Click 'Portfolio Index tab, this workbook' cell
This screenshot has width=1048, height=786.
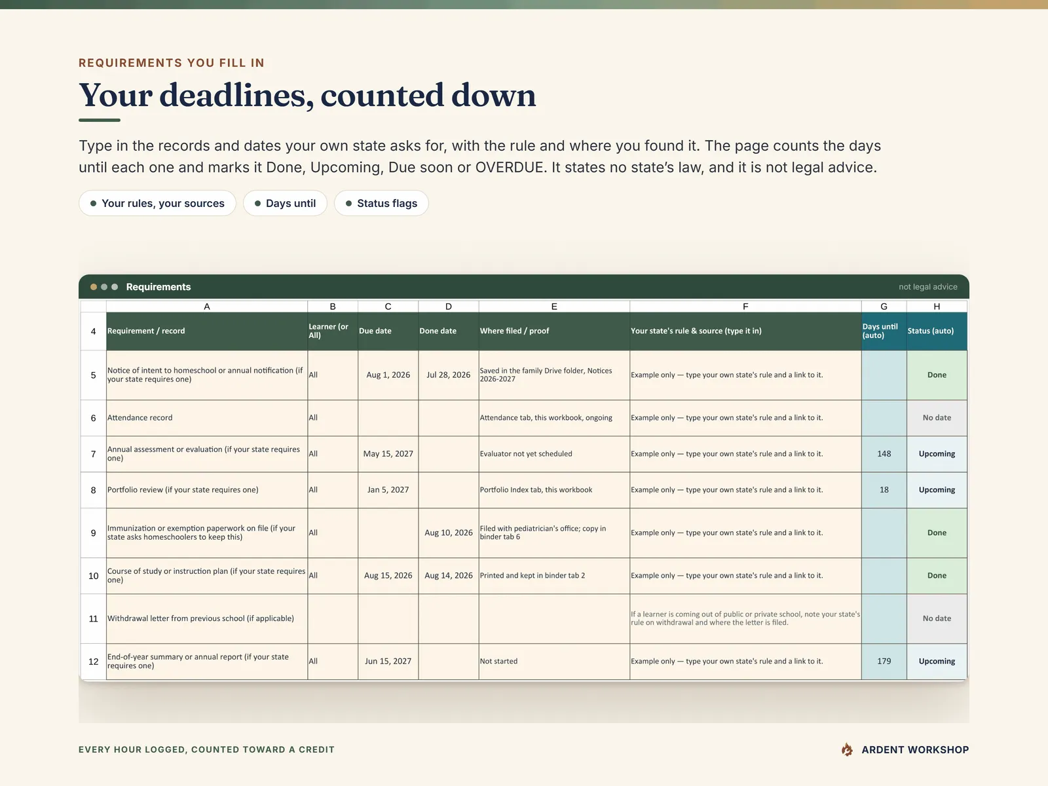pos(554,490)
